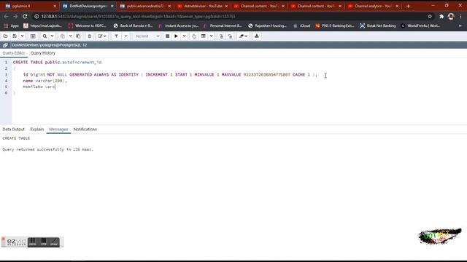The image size is (467, 262).
Task: Click the Paste icon in toolbar
Action: pos(78,36)
